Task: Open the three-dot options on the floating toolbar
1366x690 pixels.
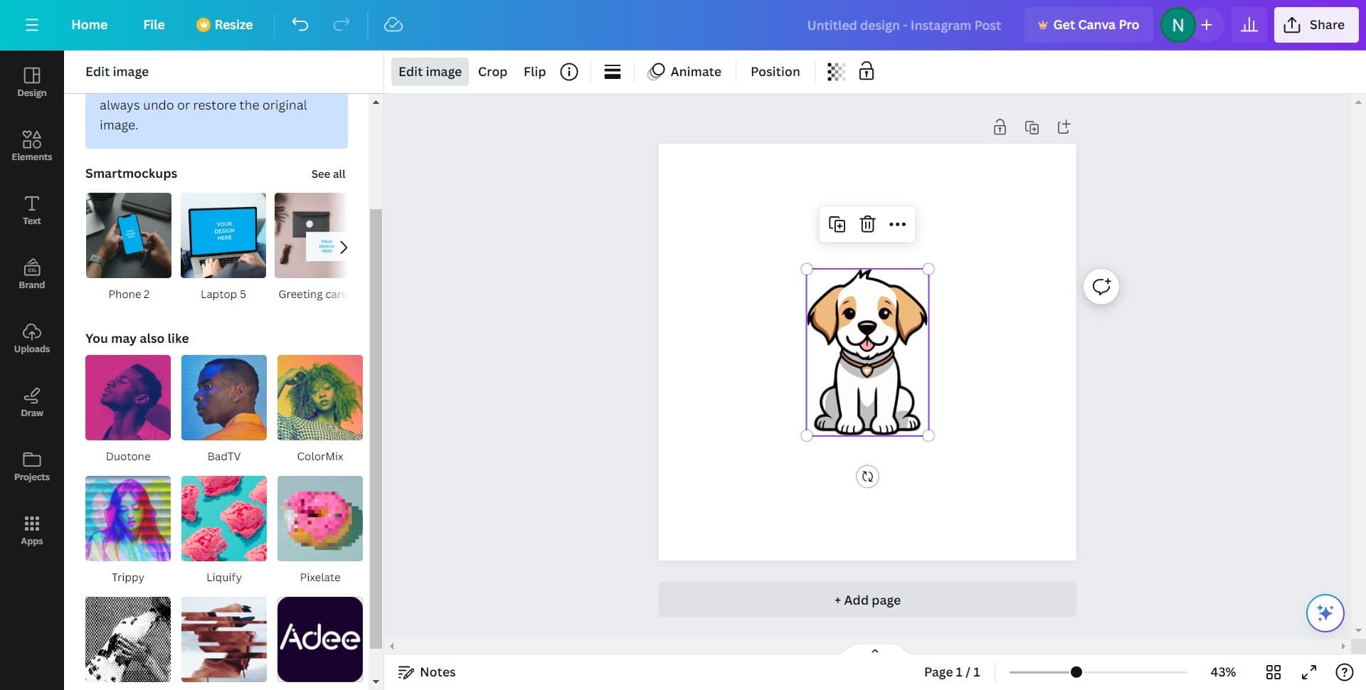Action: point(897,223)
